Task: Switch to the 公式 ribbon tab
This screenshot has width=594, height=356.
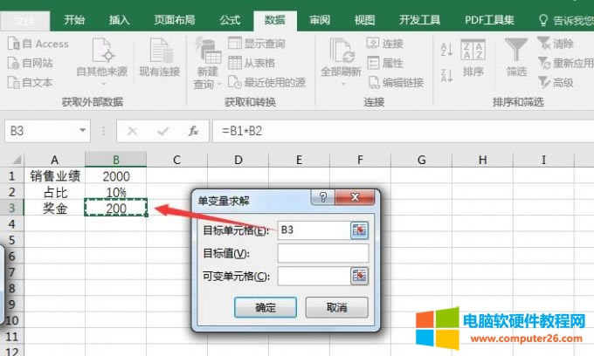Action: point(230,19)
